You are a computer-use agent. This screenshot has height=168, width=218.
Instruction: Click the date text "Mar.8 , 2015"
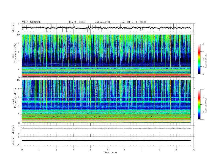click(x=77, y=22)
